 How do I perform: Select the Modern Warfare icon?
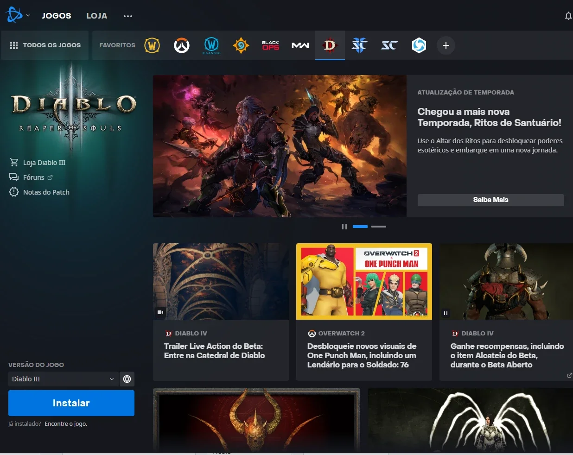point(300,45)
